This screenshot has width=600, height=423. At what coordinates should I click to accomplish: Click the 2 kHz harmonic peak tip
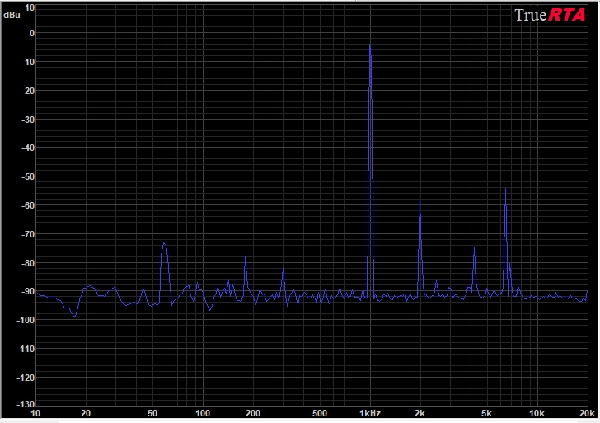pos(420,201)
